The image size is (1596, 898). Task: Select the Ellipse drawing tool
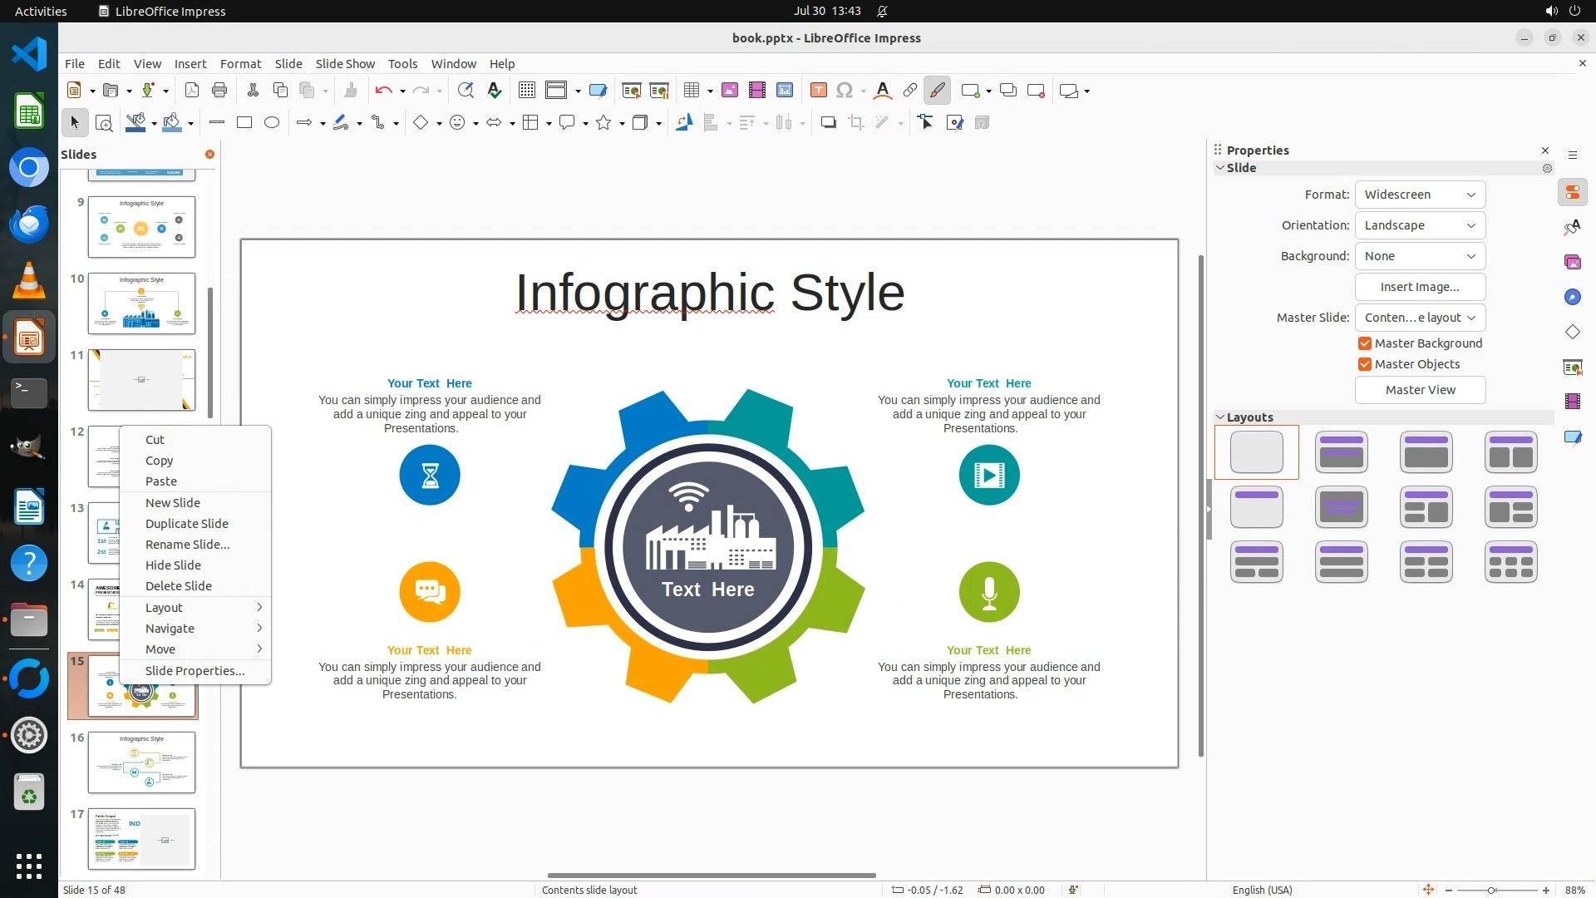click(x=272, y=123)
